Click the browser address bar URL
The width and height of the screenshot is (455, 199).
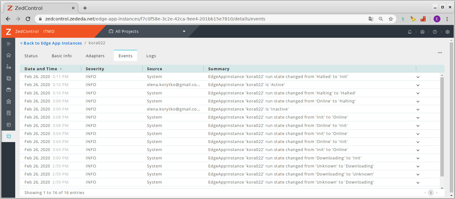[x=155, y=19]
